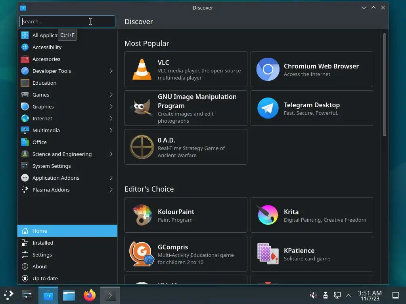Viewport: 406px width, 304px height.
Task: Click the Konsole terminal taskbar icon
Action: [110, 295]
